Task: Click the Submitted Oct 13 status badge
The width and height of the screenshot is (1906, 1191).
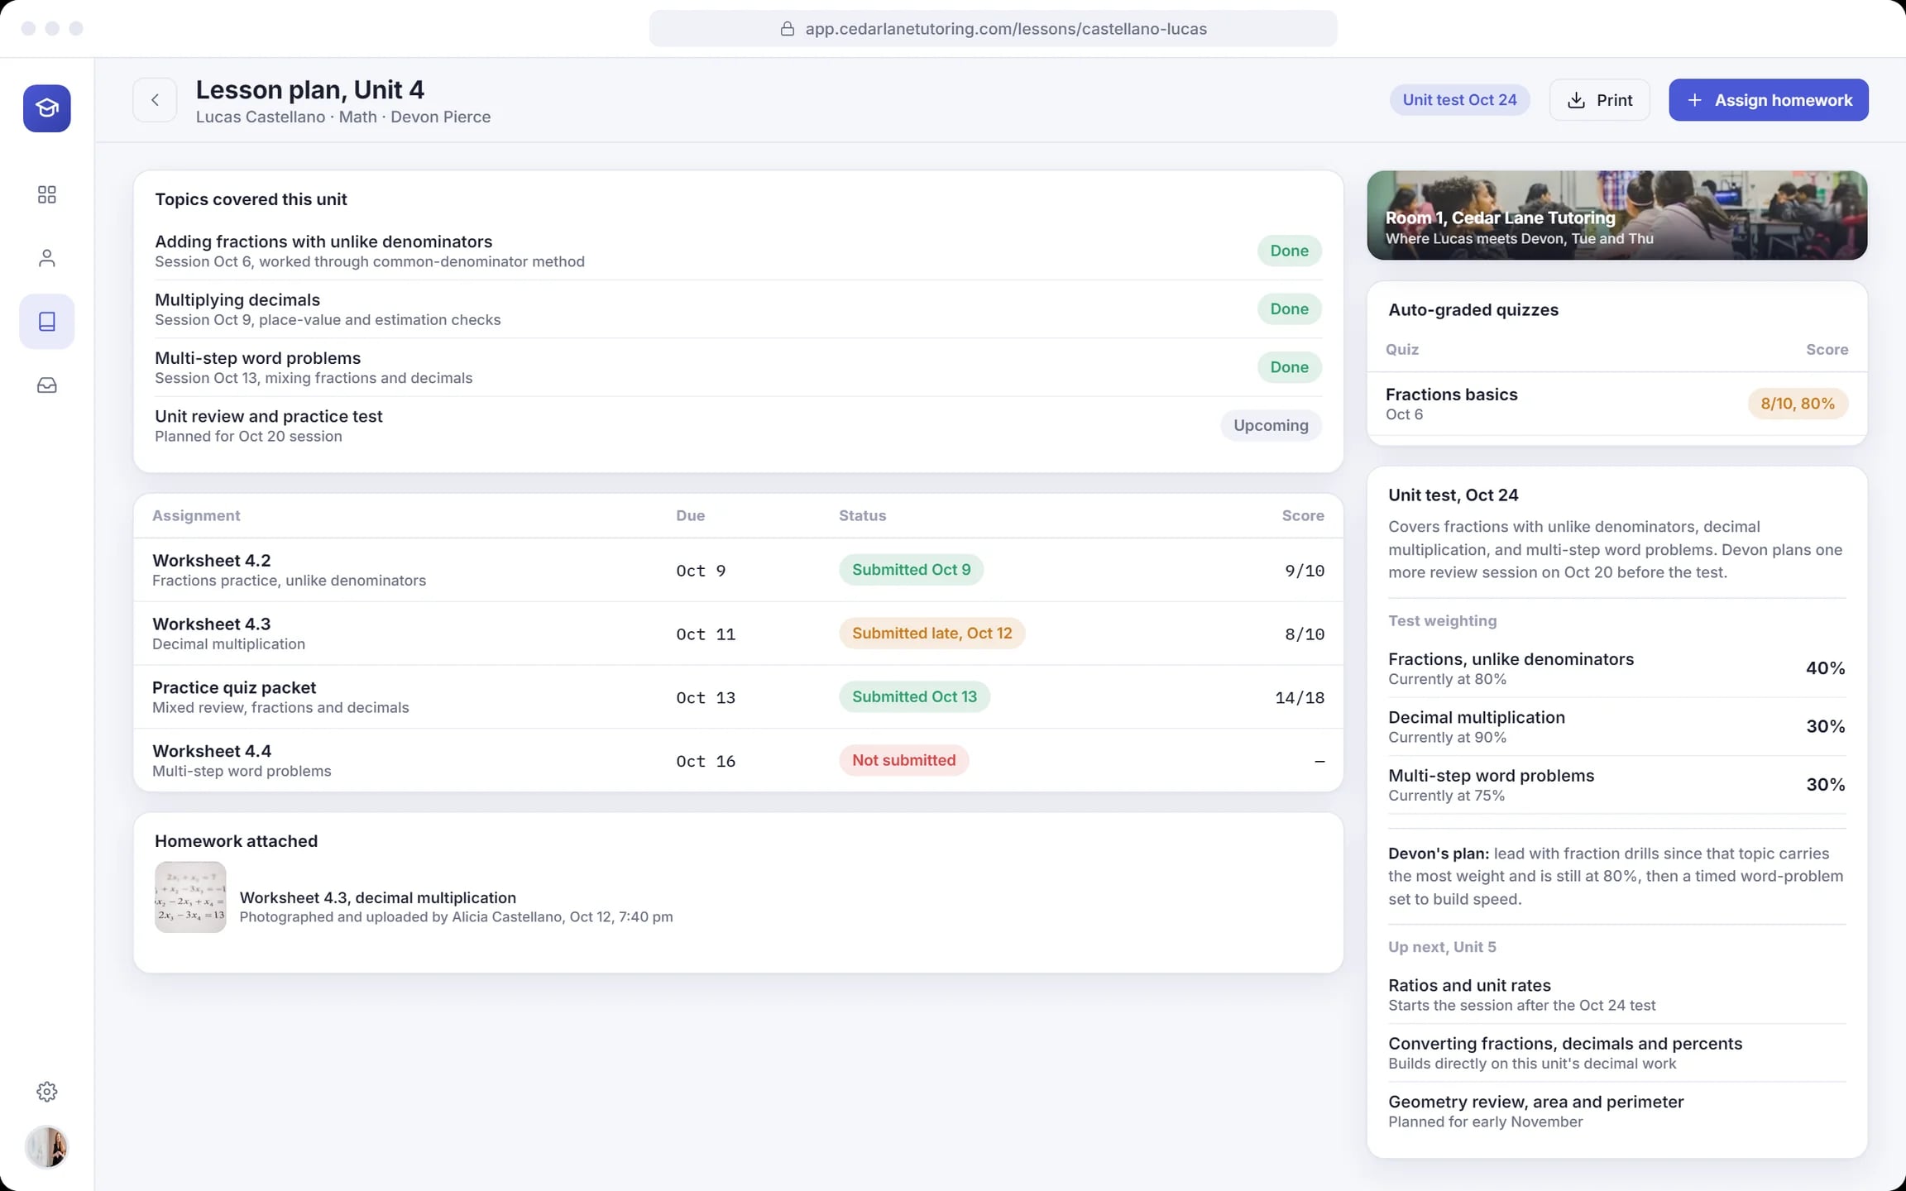Action: coord(914,697)
